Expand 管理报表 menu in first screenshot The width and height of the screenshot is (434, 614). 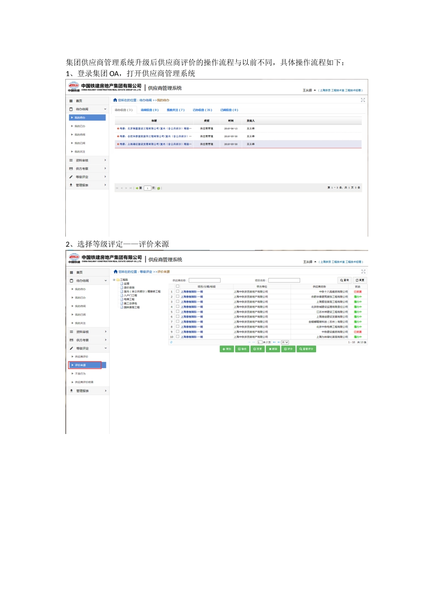[105, 185]
